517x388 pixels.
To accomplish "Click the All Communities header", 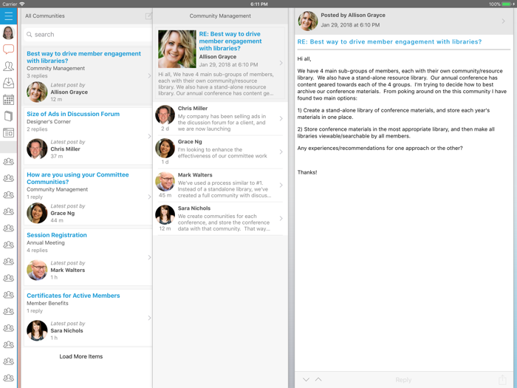I will click(x=45, y=16).
